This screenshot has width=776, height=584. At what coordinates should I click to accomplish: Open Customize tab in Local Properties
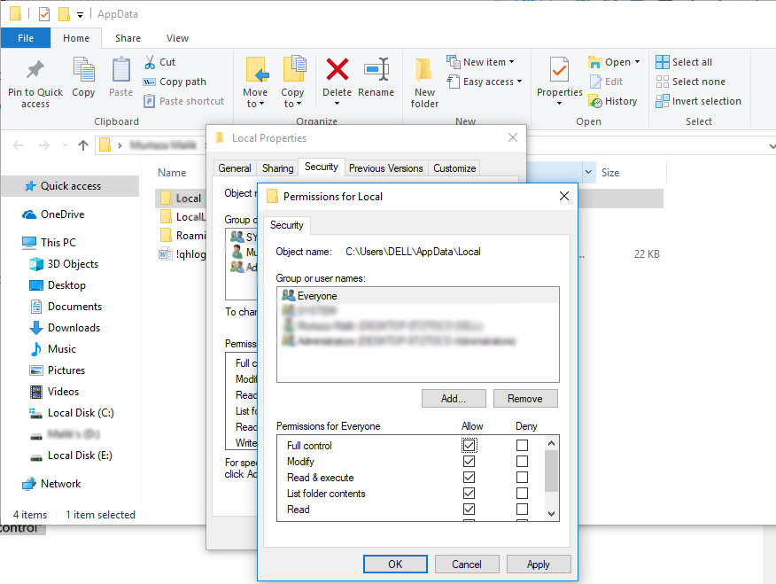454,168
